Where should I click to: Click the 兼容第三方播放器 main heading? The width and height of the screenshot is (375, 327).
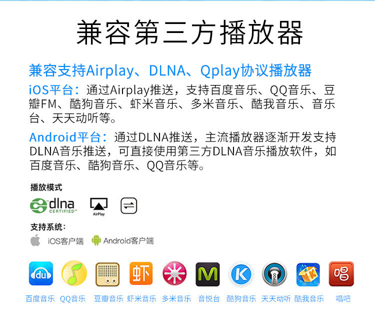(x=189, y=32)
